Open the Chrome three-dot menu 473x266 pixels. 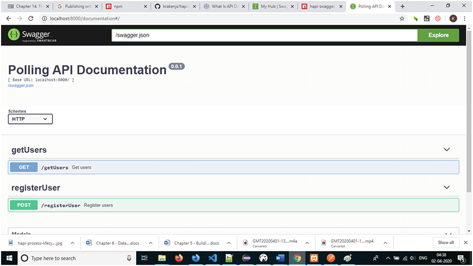tap(464, 19)
